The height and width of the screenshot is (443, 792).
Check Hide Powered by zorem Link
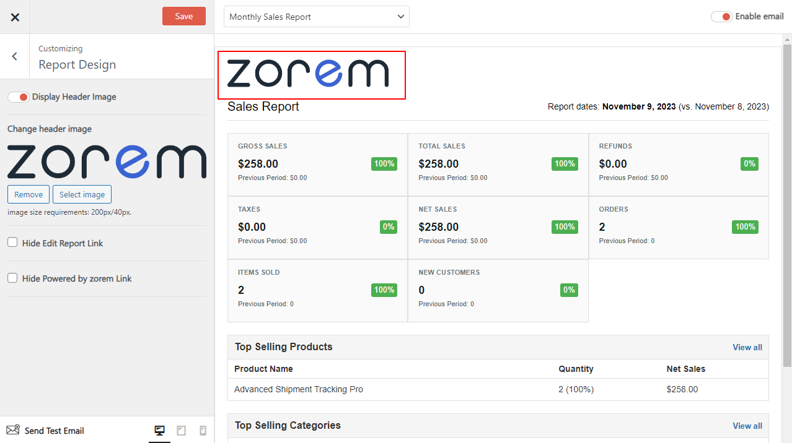point(11,278)
